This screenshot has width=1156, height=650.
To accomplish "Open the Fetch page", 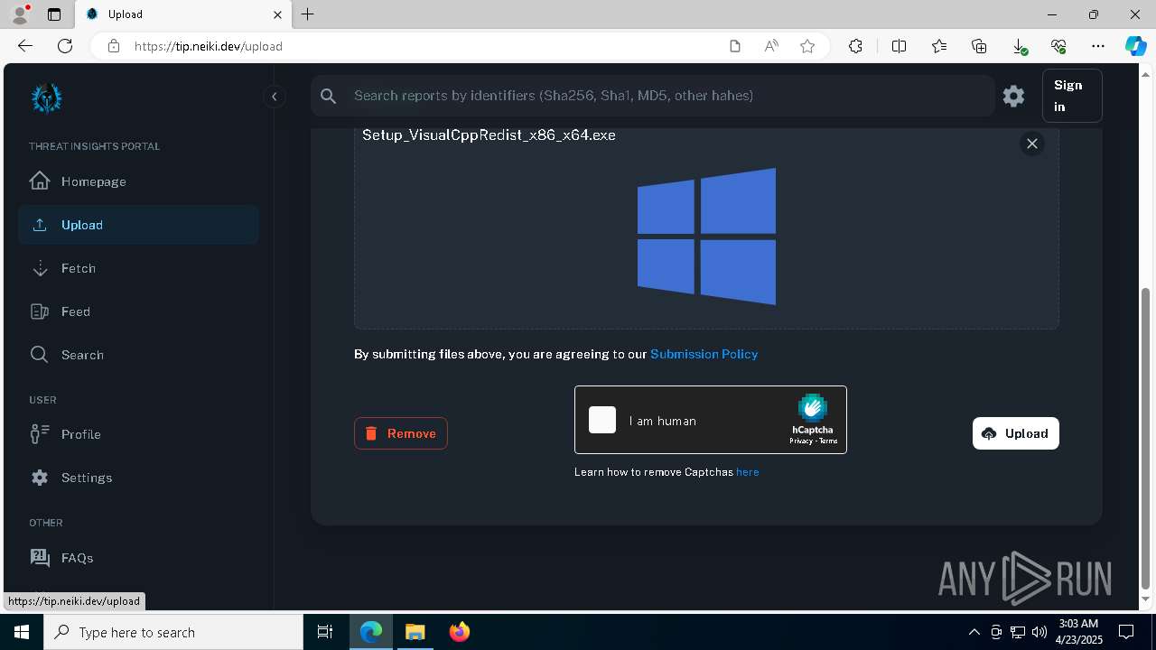I will [138, 268].
